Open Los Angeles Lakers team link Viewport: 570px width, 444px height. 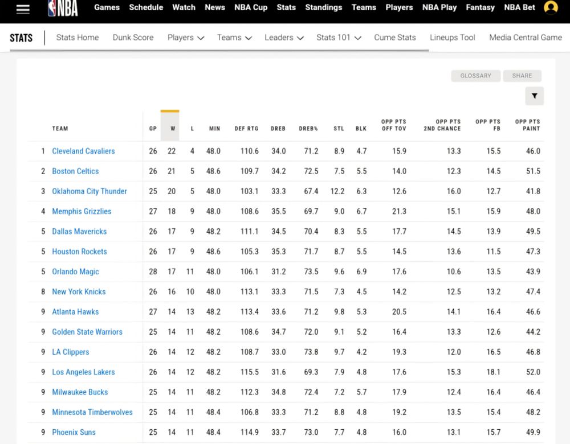[83, 372]
